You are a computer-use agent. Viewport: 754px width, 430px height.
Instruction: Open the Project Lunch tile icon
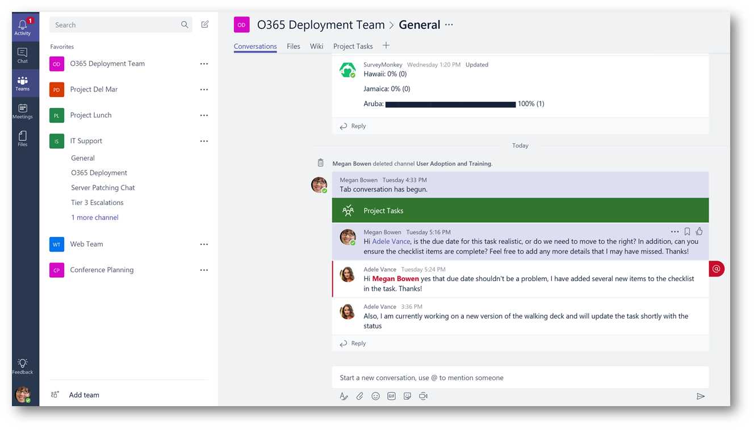[57, 115]
